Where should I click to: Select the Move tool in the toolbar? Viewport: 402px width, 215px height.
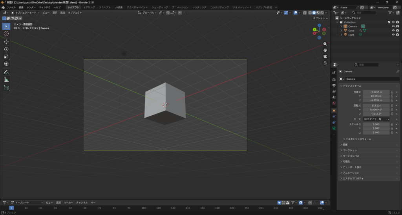6,41
